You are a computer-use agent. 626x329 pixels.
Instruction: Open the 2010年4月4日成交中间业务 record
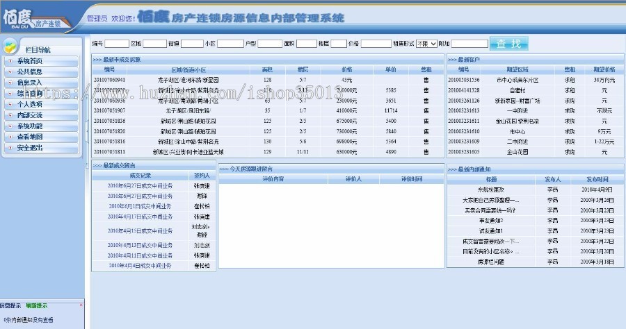(x=140, y=266)
